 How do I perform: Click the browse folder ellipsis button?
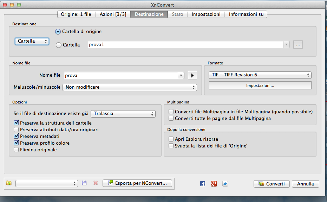(x=297, y=45)
